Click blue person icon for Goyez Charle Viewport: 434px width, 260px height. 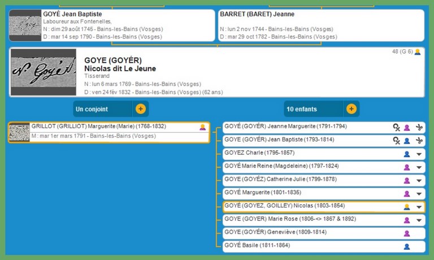click(406, 154)
